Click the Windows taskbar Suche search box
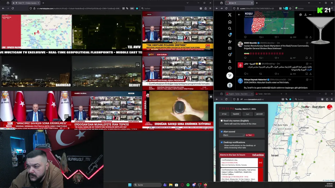The width and height of the screenshot is (335, 188). pyautogui.click(x=147, y=185)
